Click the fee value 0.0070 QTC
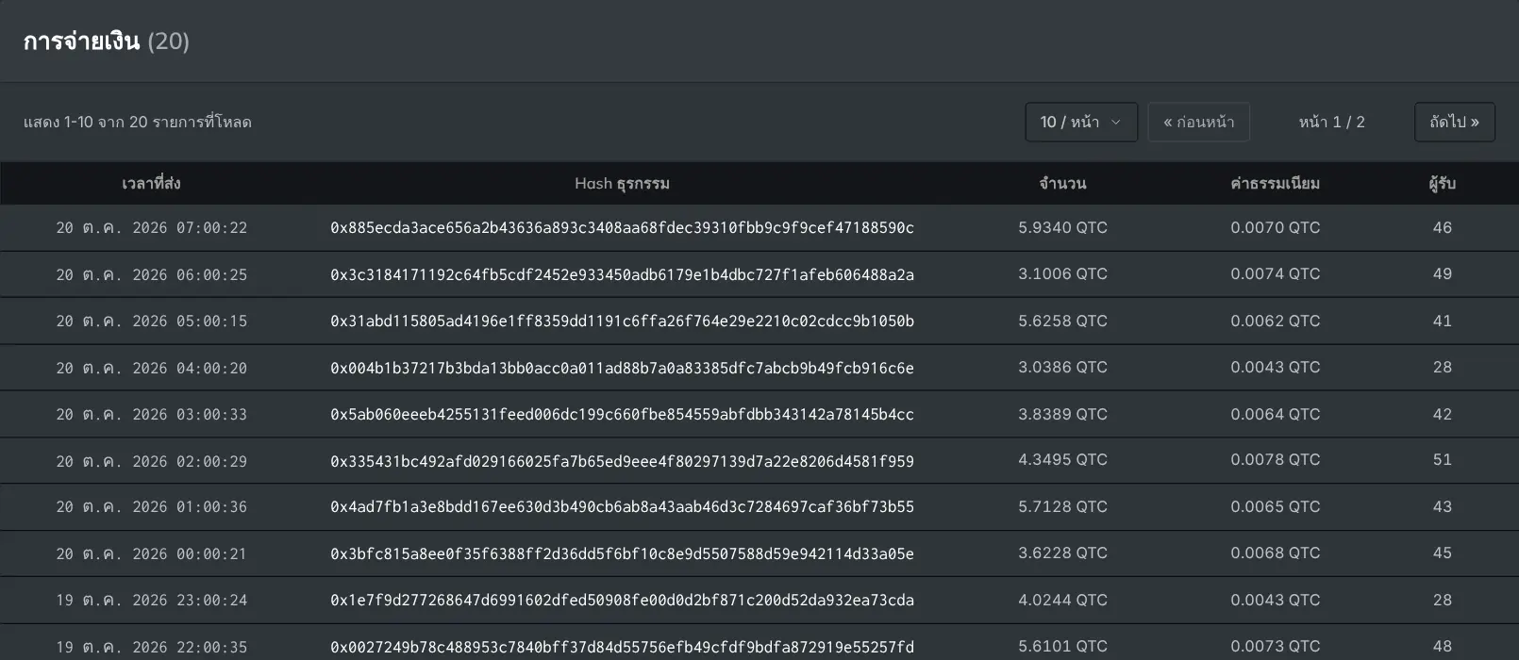The image size is (1519, 660). tap(1275, 227)
